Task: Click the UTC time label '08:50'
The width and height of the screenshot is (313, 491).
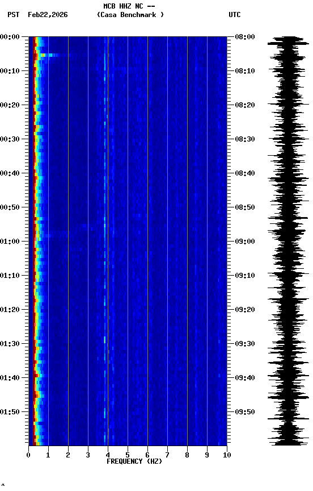Action: tap(245, 207)
